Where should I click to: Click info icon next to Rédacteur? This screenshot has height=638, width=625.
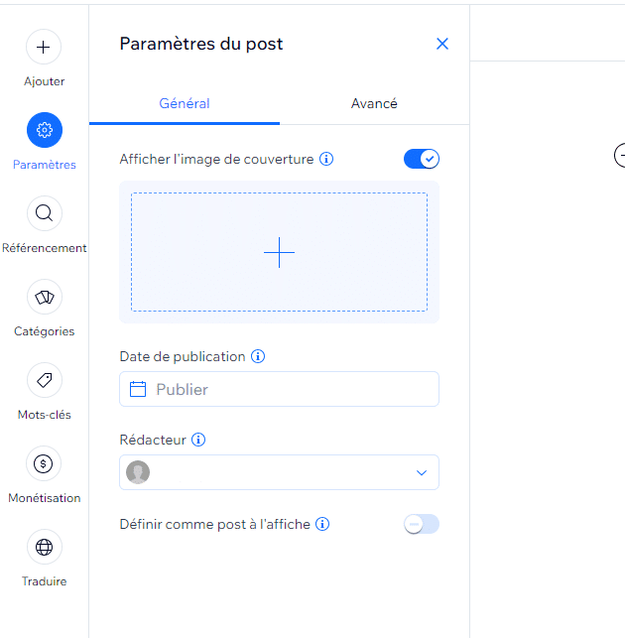click(x=198, y=440)
